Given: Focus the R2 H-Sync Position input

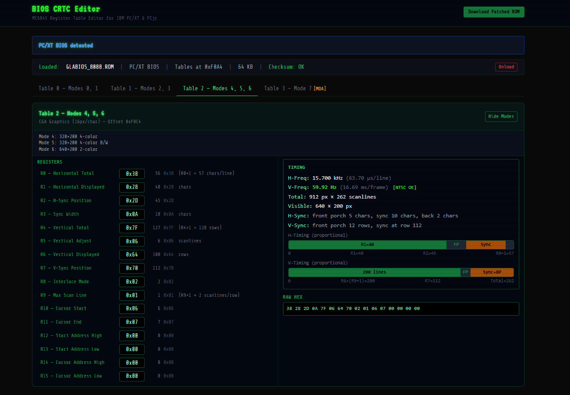Looking at the screenshot, I should tap(132, 201).
